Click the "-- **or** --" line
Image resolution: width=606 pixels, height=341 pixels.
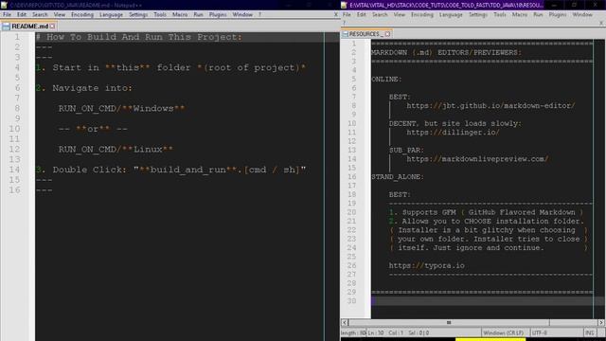(x=93, y=129)
